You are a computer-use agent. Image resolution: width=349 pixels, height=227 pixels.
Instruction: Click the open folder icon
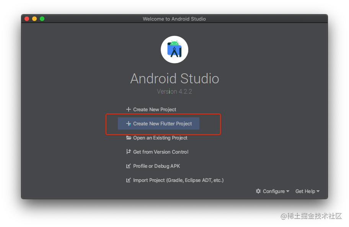[129, 138]
